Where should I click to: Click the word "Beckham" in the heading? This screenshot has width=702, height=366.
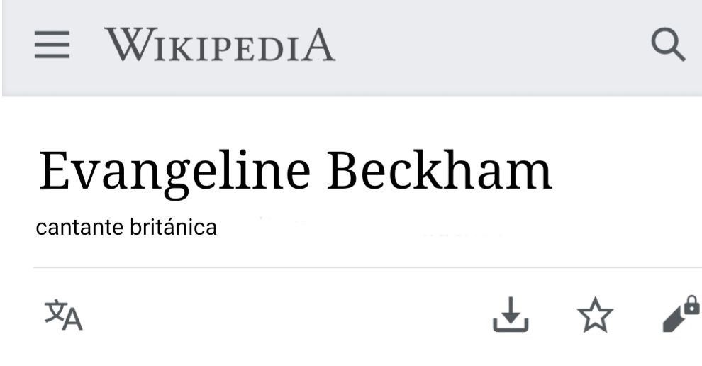(439, 170)
